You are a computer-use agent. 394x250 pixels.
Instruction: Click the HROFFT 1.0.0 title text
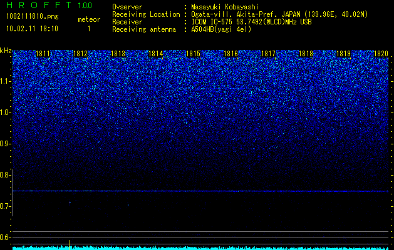tap(49, 5)
